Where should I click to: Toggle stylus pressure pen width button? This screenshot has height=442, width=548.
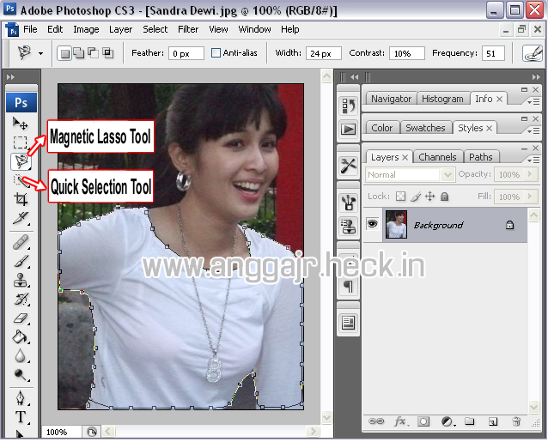[532, 53]
